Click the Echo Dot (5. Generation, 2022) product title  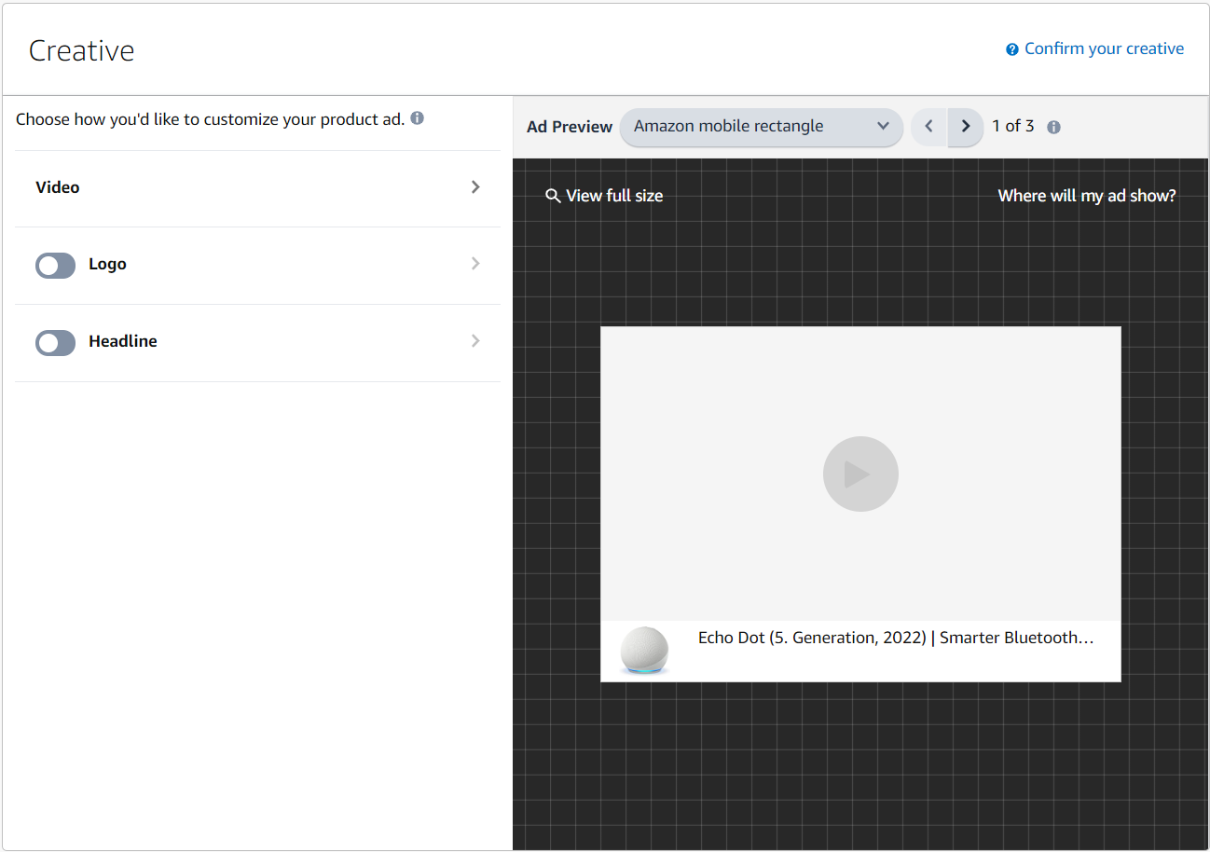[x=896, y=638]
